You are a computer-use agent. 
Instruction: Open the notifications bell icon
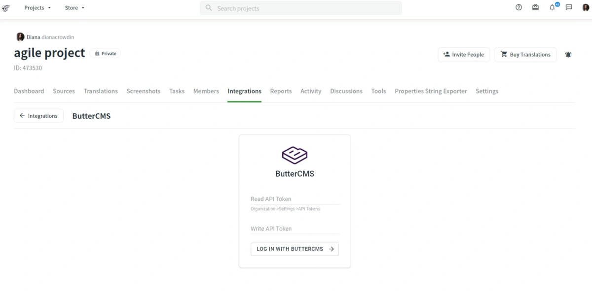(553, 8)
